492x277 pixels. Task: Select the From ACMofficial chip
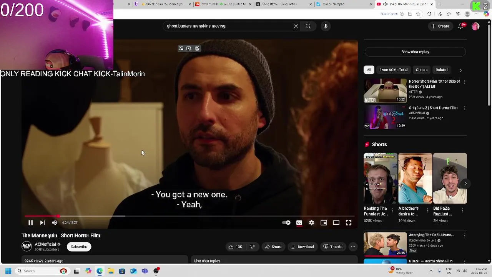click(x=393, y=70)
